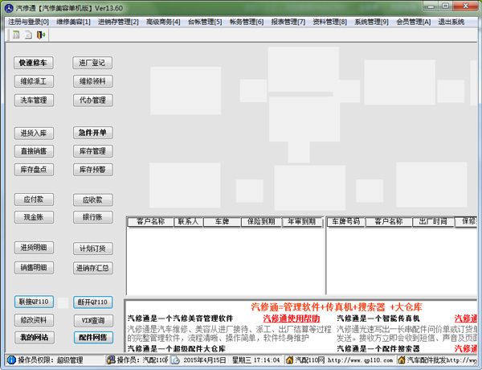
Task: Click the clock/date icon in status bar
Action: [175, 360]
